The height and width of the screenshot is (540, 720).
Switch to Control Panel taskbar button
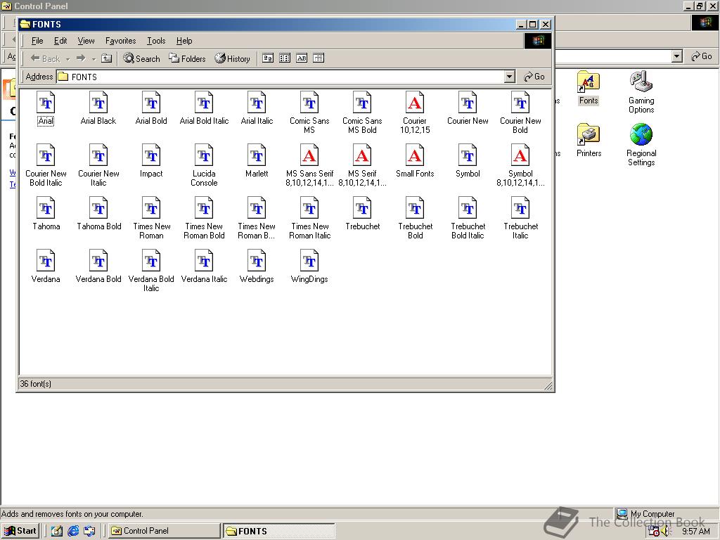165,531
